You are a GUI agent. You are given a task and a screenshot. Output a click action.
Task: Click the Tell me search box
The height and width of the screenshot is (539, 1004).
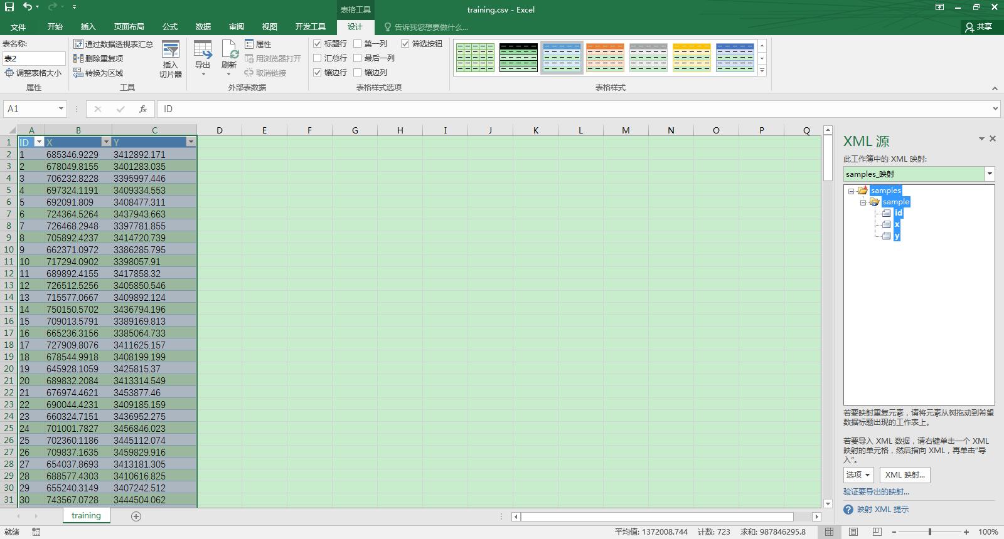[x=431, y=27]
